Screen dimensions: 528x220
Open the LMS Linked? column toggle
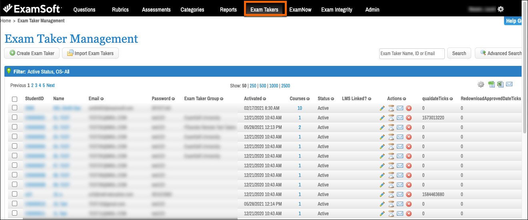370,99
